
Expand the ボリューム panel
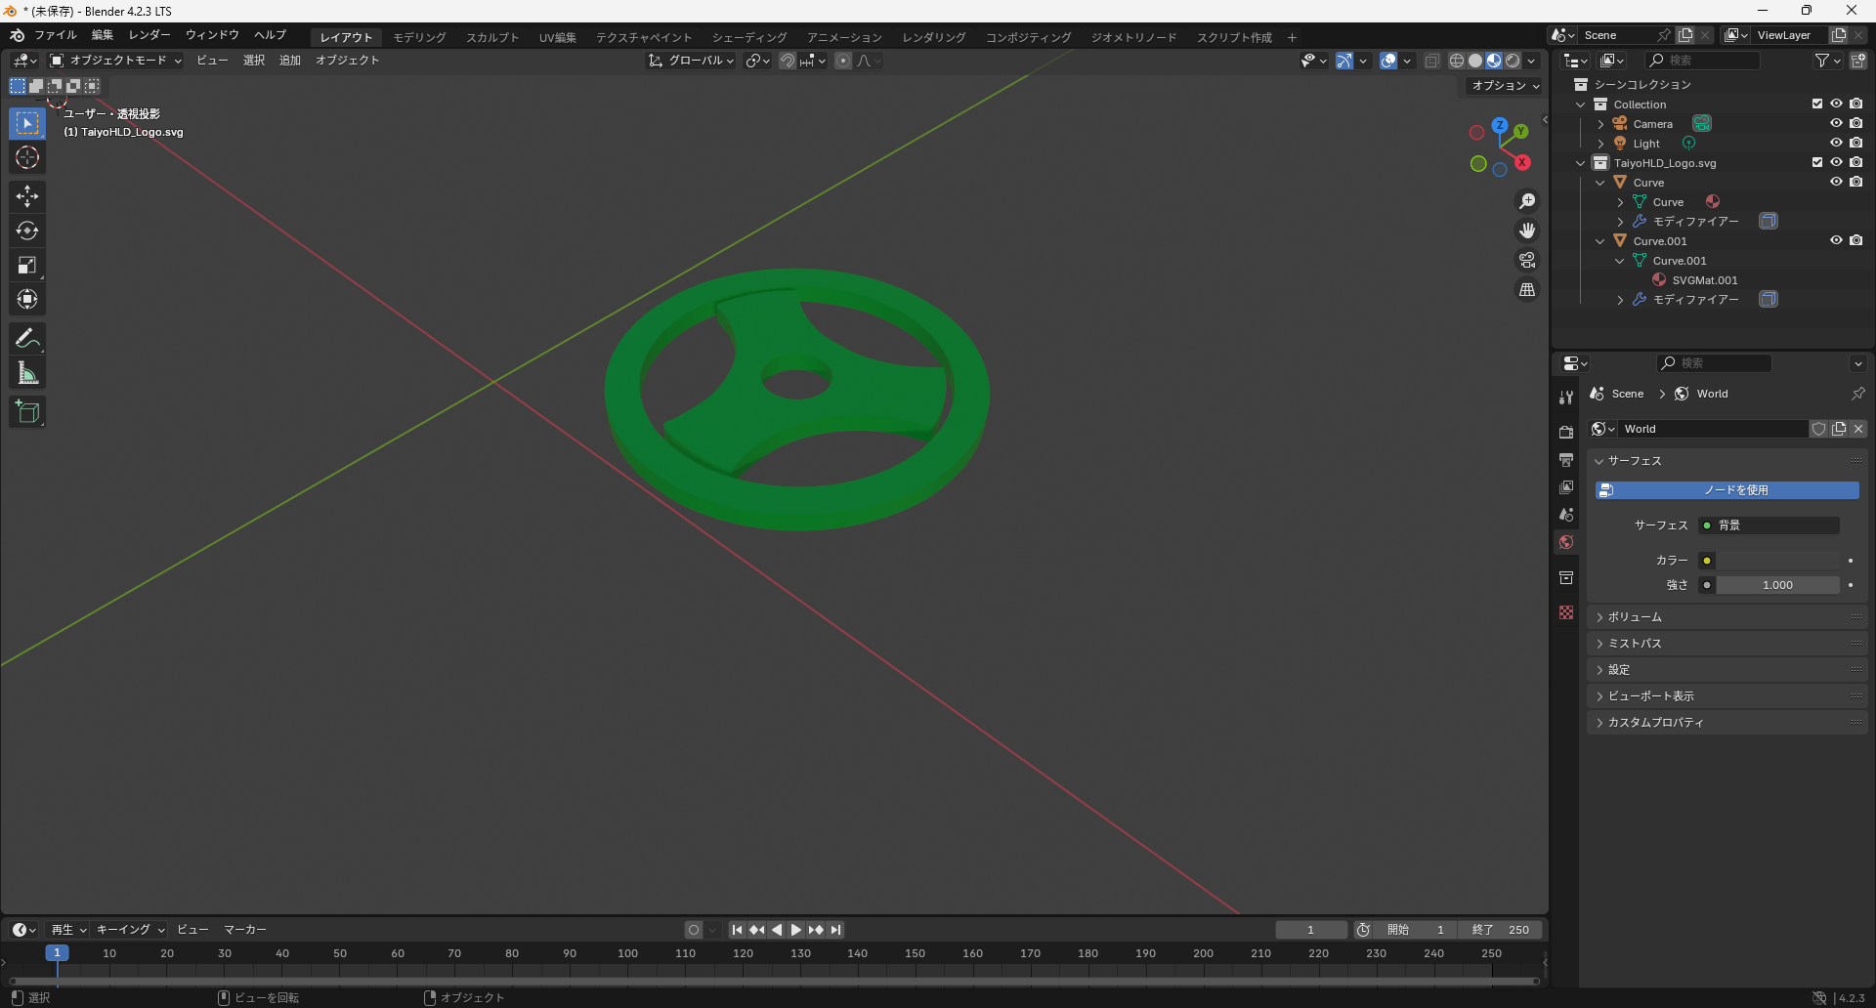tap(1635, 617)
